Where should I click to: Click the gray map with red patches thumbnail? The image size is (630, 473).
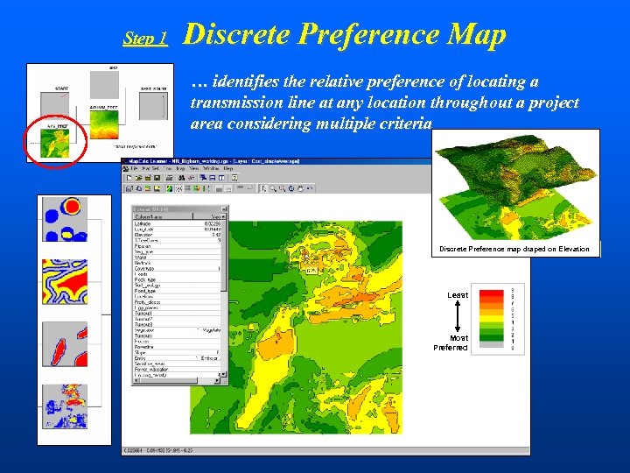pyautogui.click(x=65, y=344)
